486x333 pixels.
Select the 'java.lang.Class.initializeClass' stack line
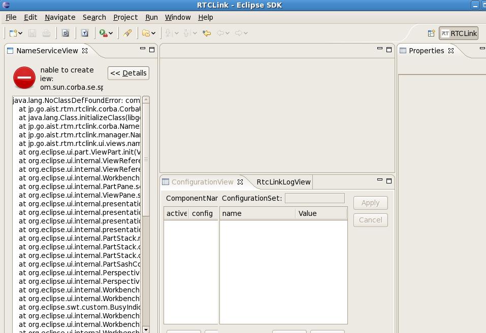(x=79, y=118)
